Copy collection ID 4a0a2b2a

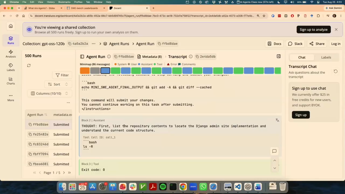pos(78,44)
